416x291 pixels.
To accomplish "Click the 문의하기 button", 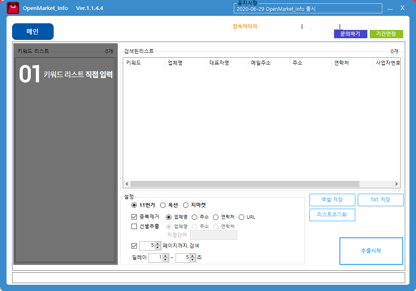I will click(x=350, y=34).
